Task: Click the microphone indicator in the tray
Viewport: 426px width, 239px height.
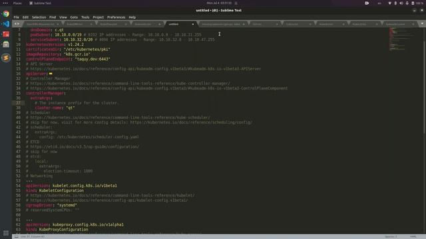Action: tap(407, 3)
